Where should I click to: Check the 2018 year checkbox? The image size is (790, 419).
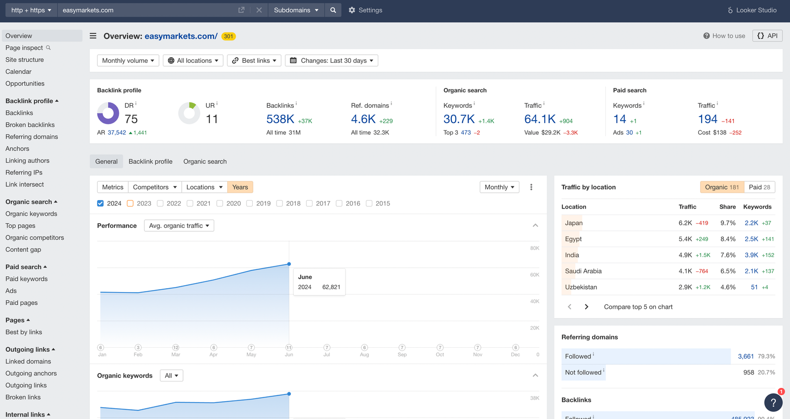point(279,203)
